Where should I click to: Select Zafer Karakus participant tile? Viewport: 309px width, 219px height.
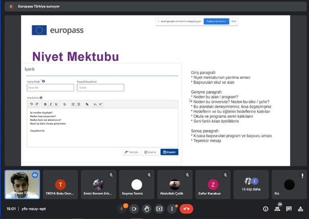pyautogui.click(x=213, y=184)
